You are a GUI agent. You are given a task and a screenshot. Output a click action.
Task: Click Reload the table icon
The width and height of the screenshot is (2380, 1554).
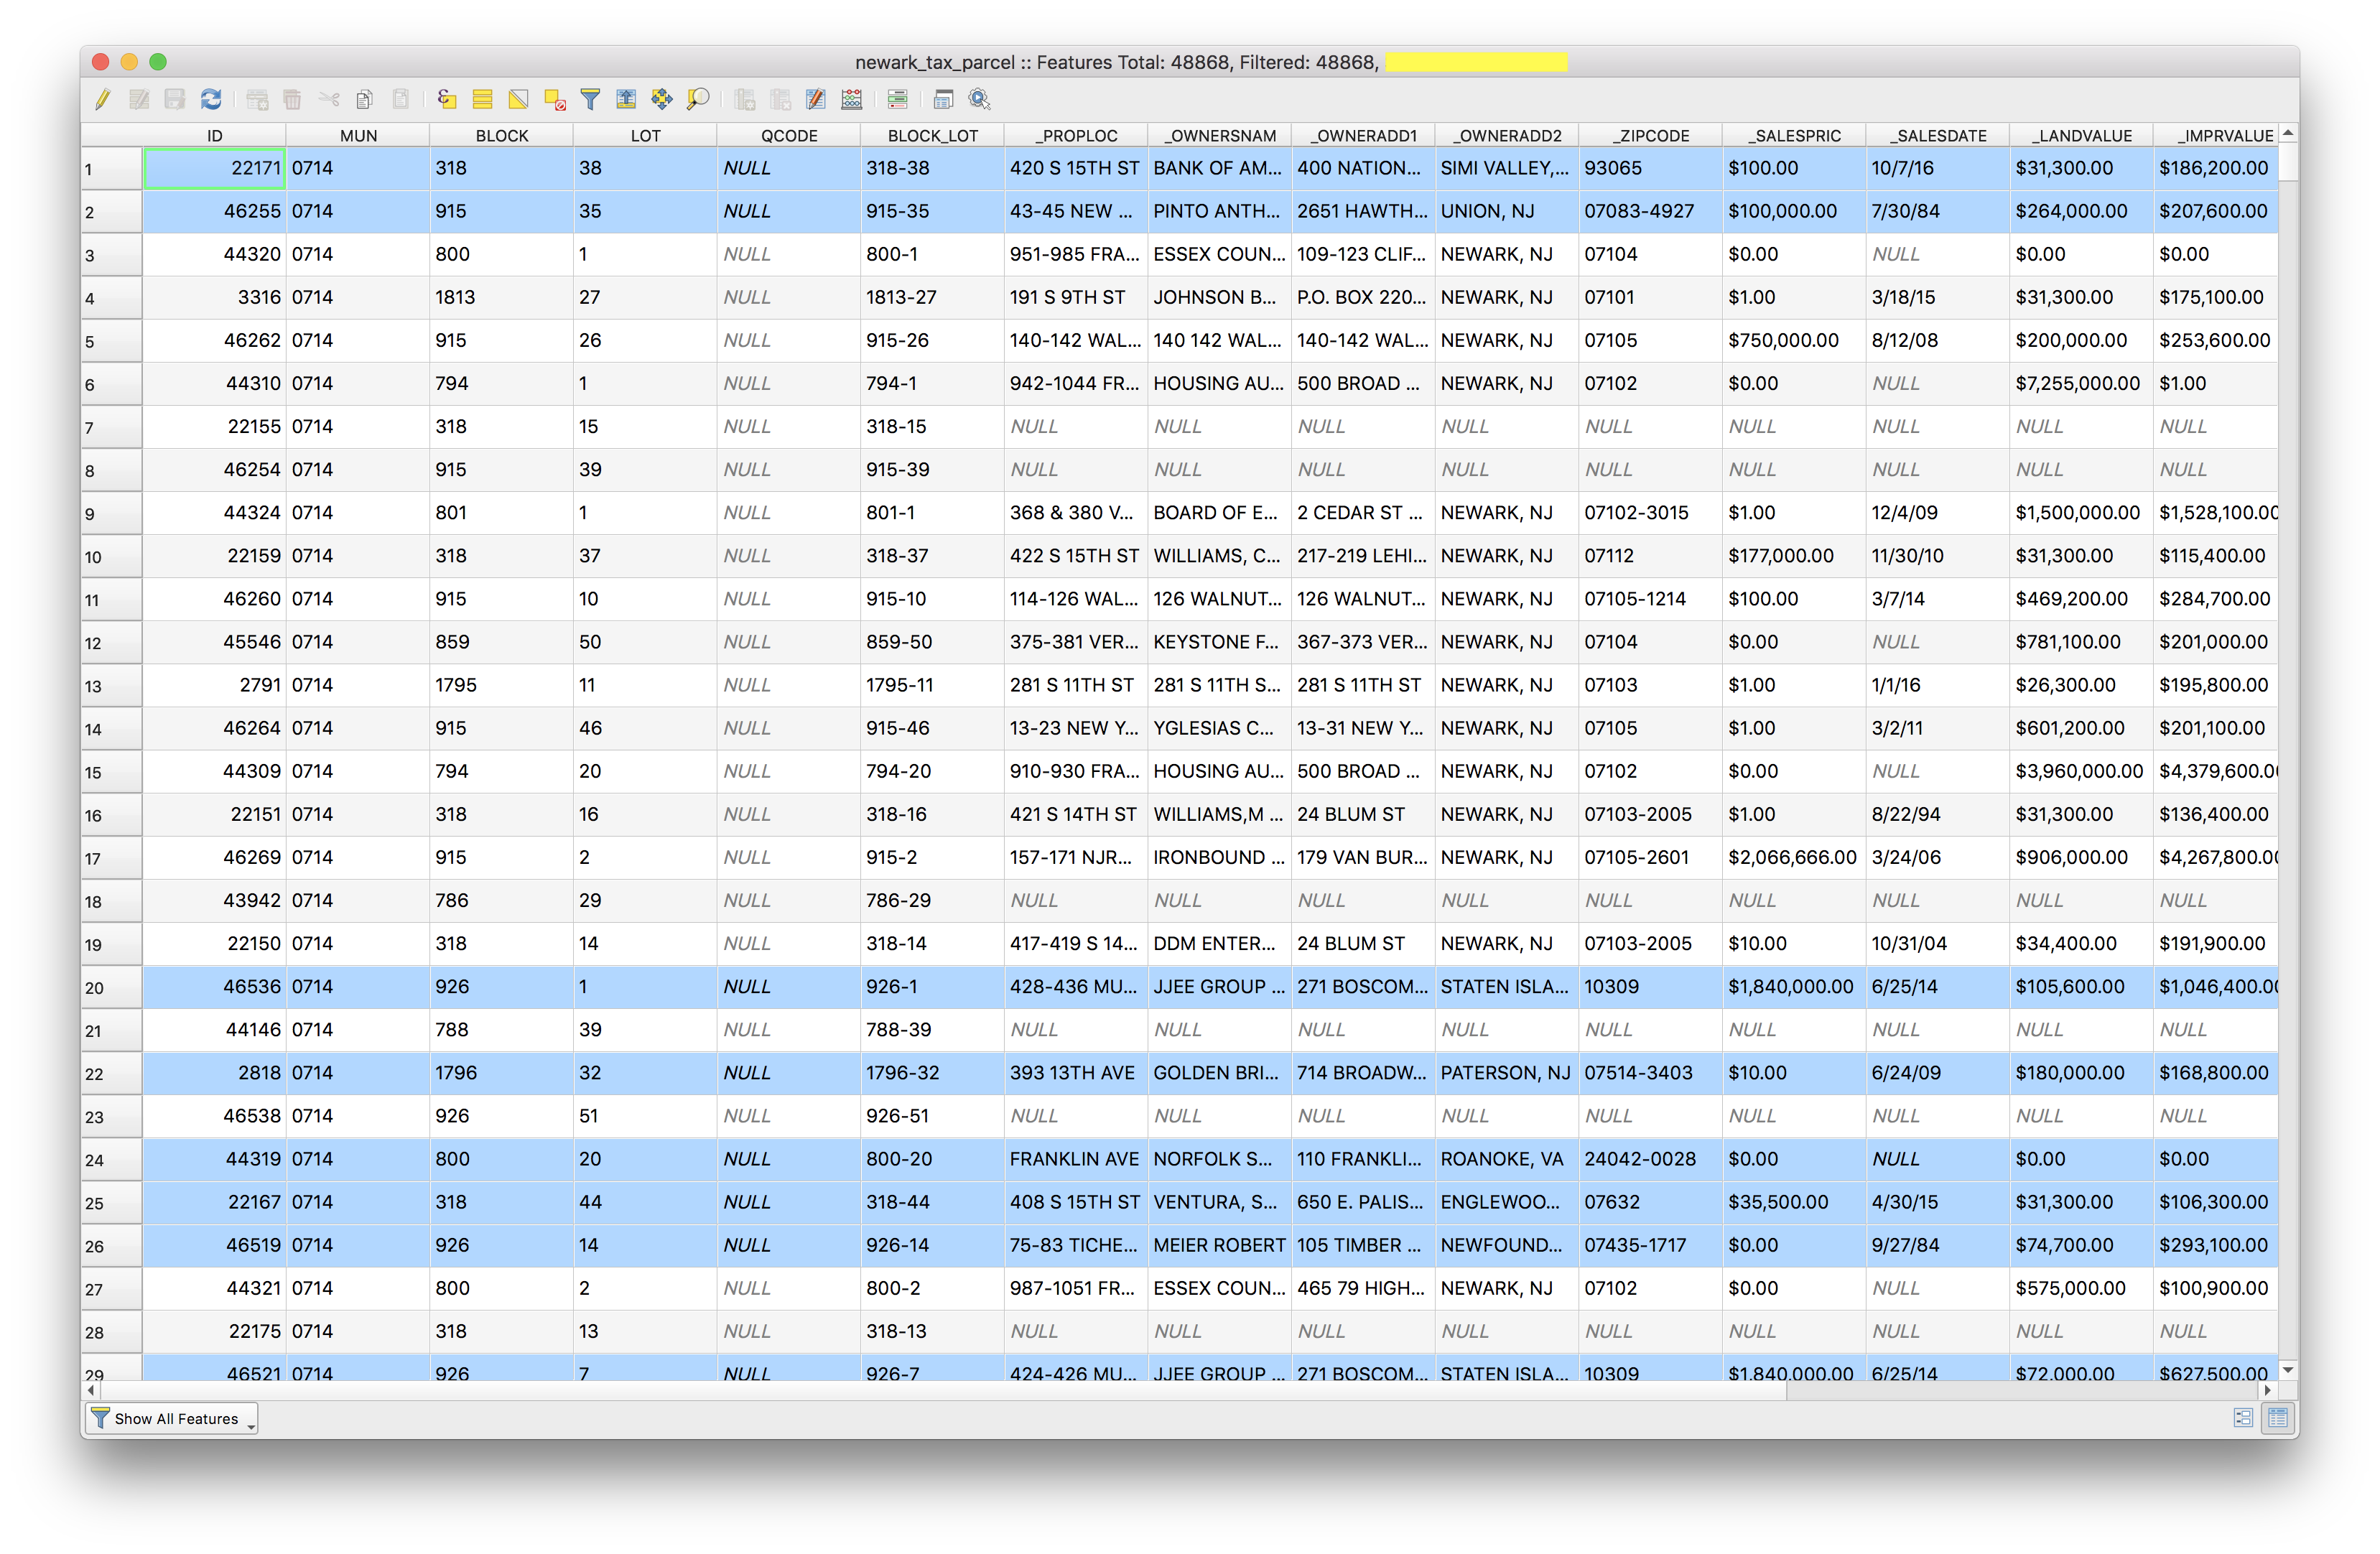211,99
